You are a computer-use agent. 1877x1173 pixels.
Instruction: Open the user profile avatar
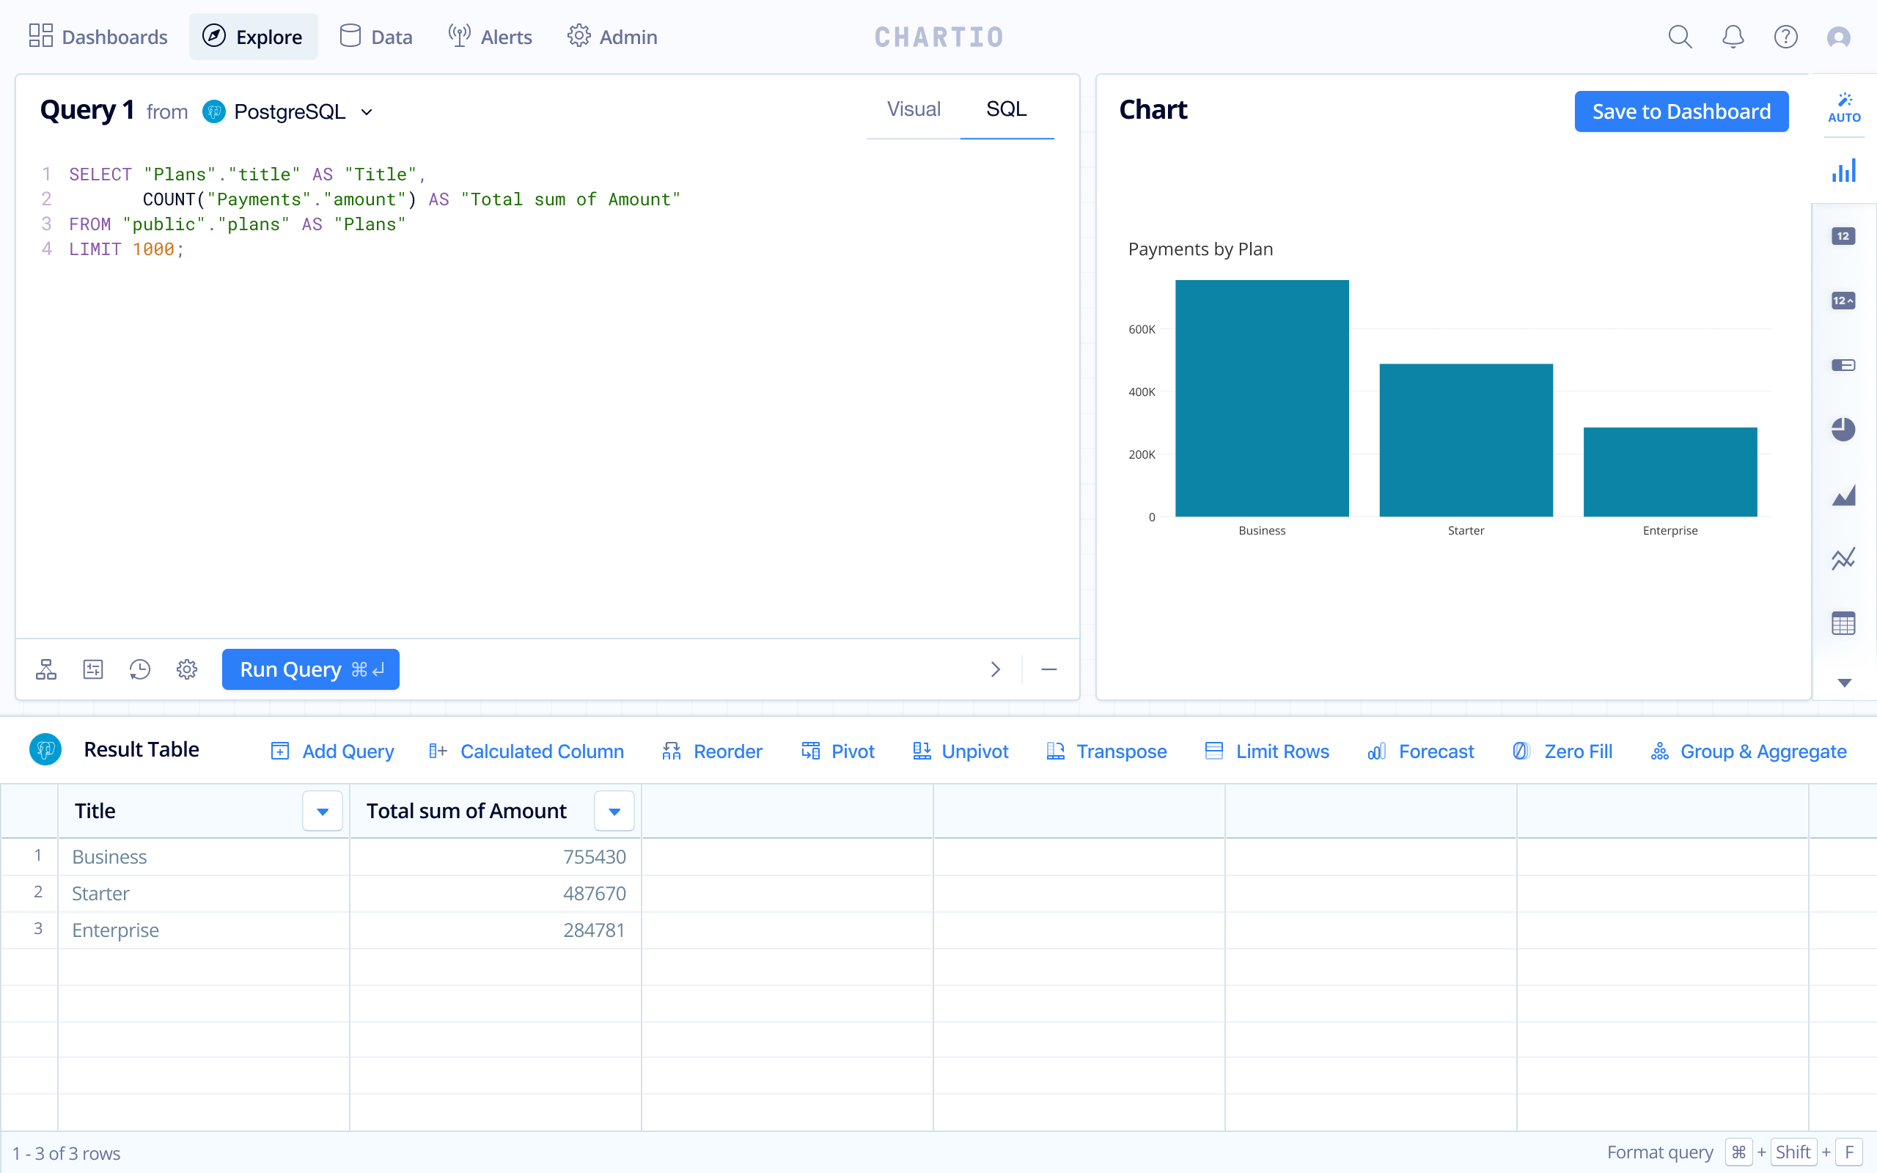pos(1838,37)
